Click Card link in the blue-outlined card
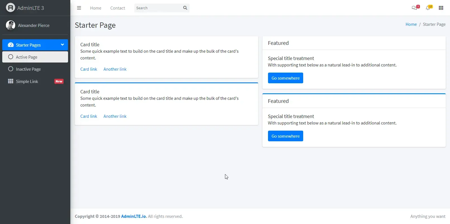This screenshot has height=224, width=450. tap(89, 116)
